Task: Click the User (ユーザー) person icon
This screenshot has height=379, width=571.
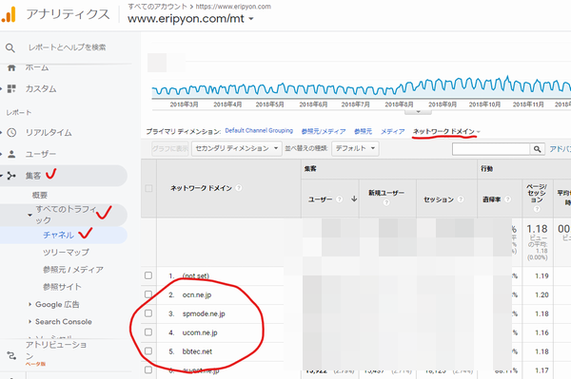Action: [x=11, y=154]
